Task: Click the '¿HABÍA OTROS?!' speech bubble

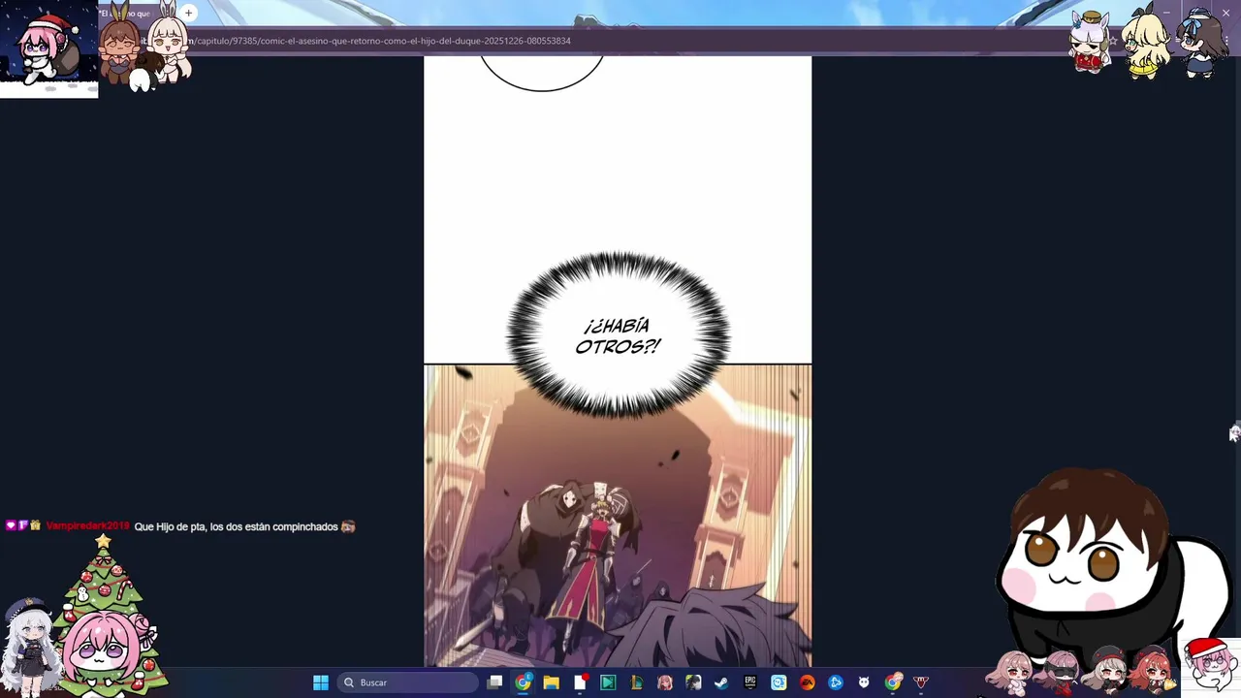Action: [x=618, y=336]
